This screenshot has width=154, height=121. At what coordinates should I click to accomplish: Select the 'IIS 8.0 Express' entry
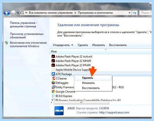click(62, 96)
